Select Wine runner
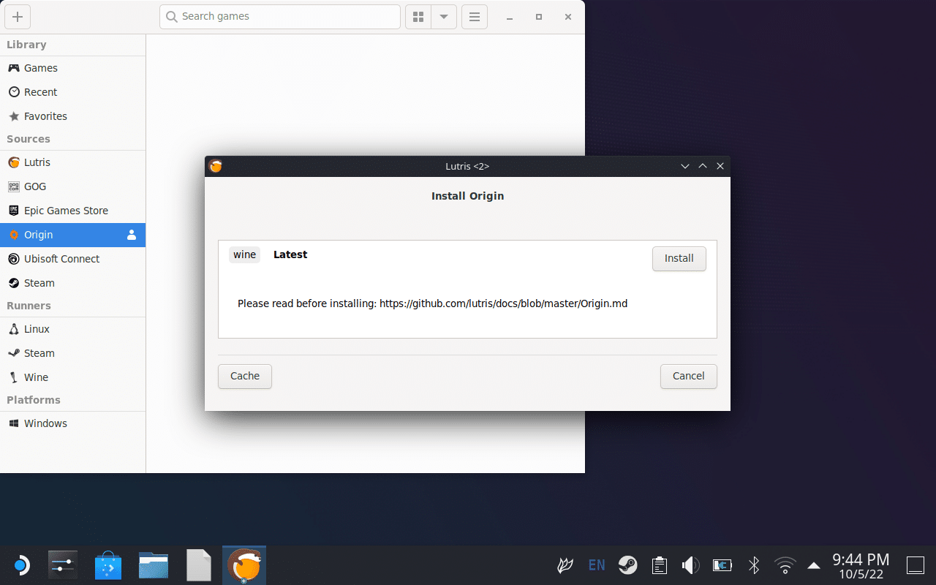Screen dimensions: 936x585 pos(72,377)
